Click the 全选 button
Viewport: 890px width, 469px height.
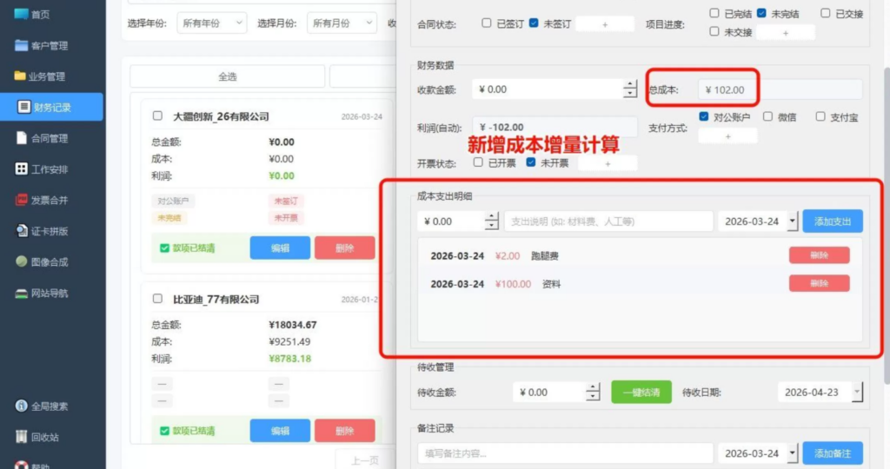(x=227, y=76)
